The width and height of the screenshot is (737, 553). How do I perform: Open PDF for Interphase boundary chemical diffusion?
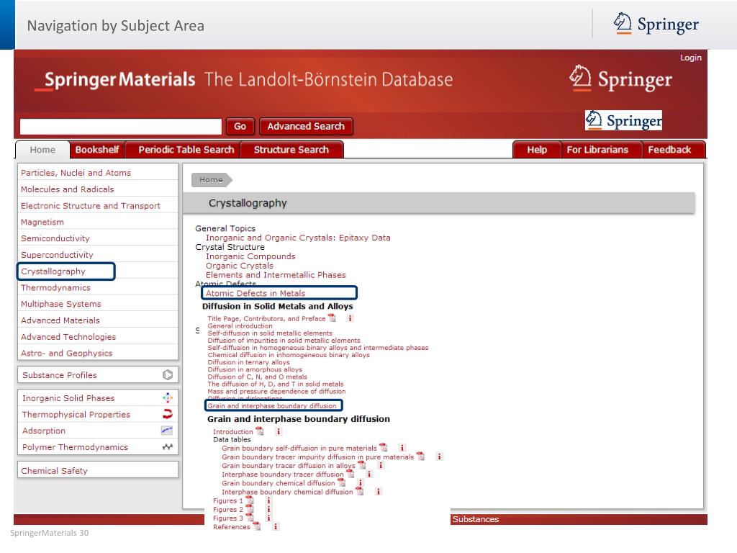coord(360,491)
